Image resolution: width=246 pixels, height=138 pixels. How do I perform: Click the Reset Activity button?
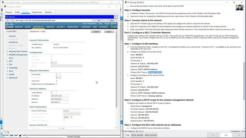(x=151, y=135)
